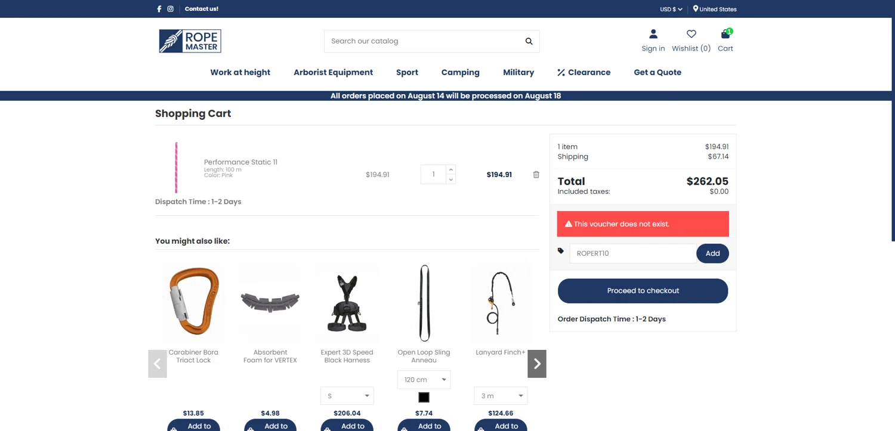Viewport: 895px width, 431px height.
Task: Open the sling 120 cm length dropdown
Action: pyautogui.click(x=424, y=380)
